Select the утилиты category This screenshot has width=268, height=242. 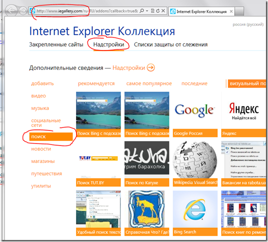pos(41,186)
